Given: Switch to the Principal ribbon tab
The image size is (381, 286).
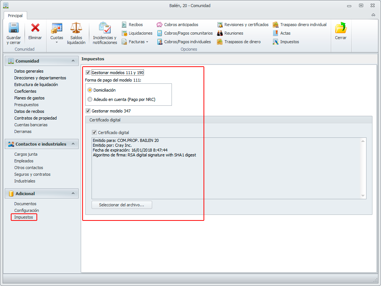Looking at the screenshot, I should coord(15,16).
